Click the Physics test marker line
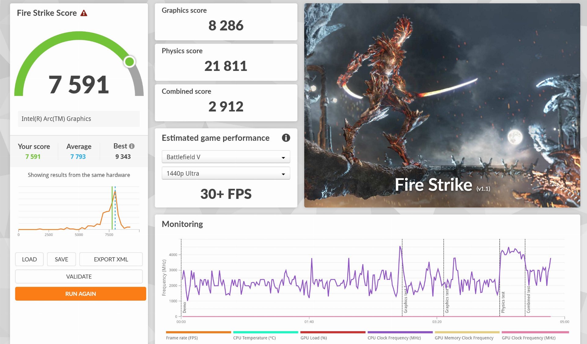The height and width of the screenshot is (344, 587). (x=500, y=277)
